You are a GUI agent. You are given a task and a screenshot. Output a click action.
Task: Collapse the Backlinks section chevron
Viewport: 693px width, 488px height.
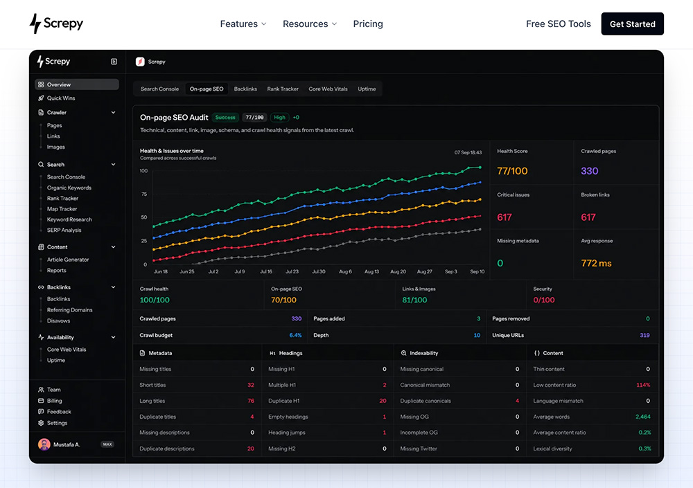coord(113,287)
